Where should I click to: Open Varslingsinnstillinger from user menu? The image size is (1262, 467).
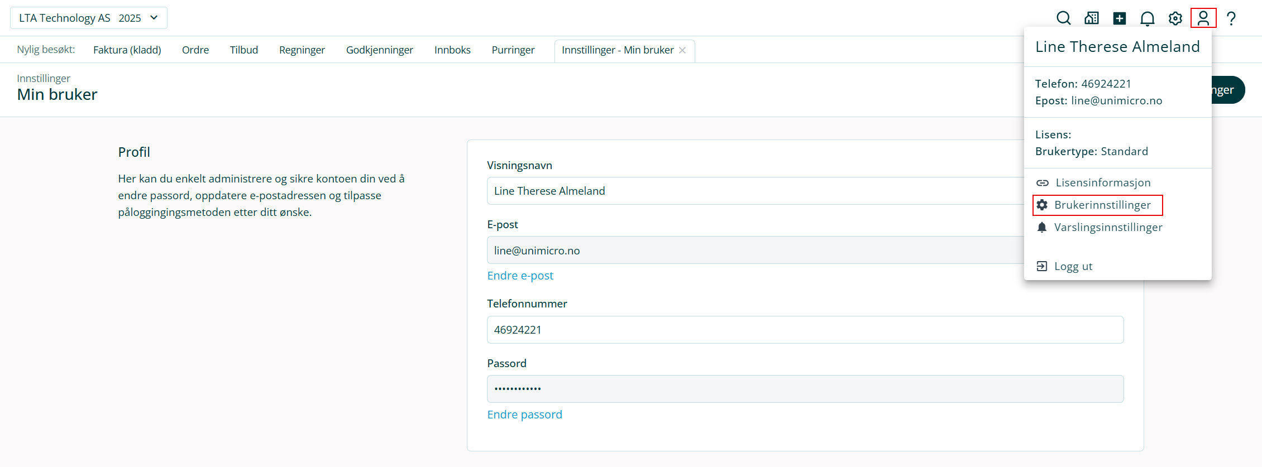tap(1107, 227)
